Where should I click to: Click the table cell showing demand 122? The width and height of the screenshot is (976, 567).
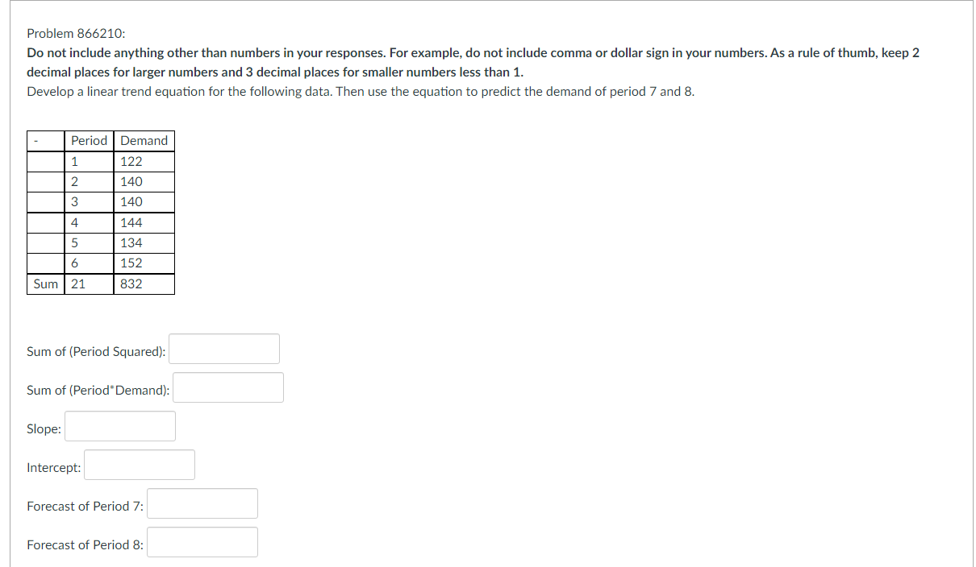(x=133, y=161)
